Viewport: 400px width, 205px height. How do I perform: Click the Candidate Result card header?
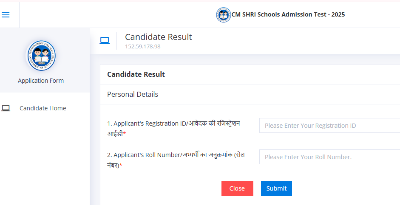pos(136,74)
